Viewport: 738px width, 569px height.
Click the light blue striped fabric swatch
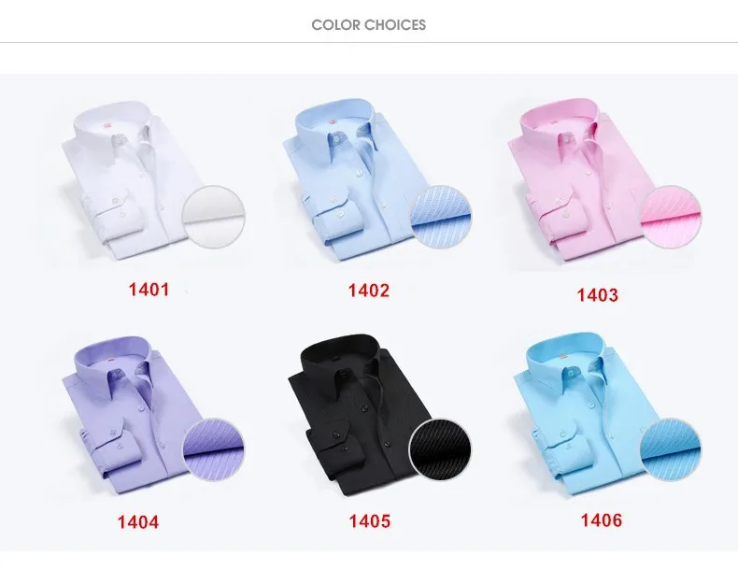(441, 216)
